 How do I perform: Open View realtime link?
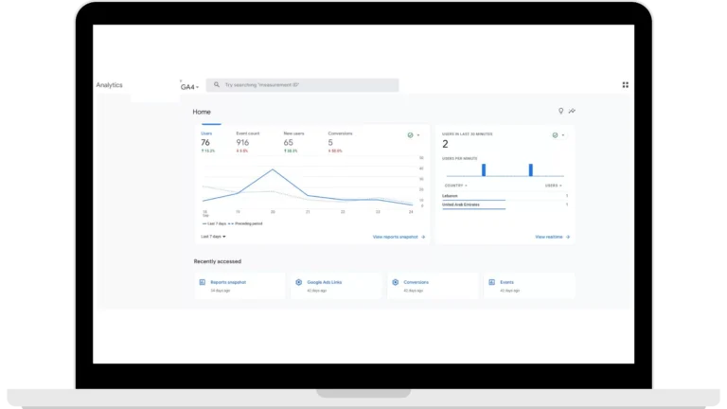pyautogui.click(x=548, y=237)
